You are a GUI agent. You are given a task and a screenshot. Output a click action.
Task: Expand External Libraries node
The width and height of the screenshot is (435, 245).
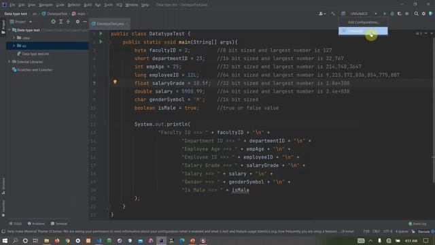[10, 62]
